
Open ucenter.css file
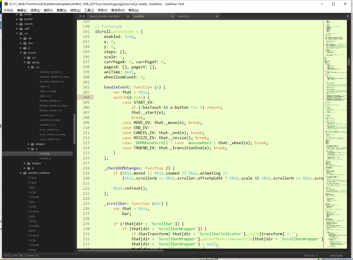click(47, 115)
